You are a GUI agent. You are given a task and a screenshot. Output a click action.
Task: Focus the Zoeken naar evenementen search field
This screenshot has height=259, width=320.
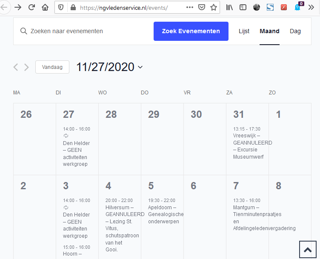click(85, 31)
